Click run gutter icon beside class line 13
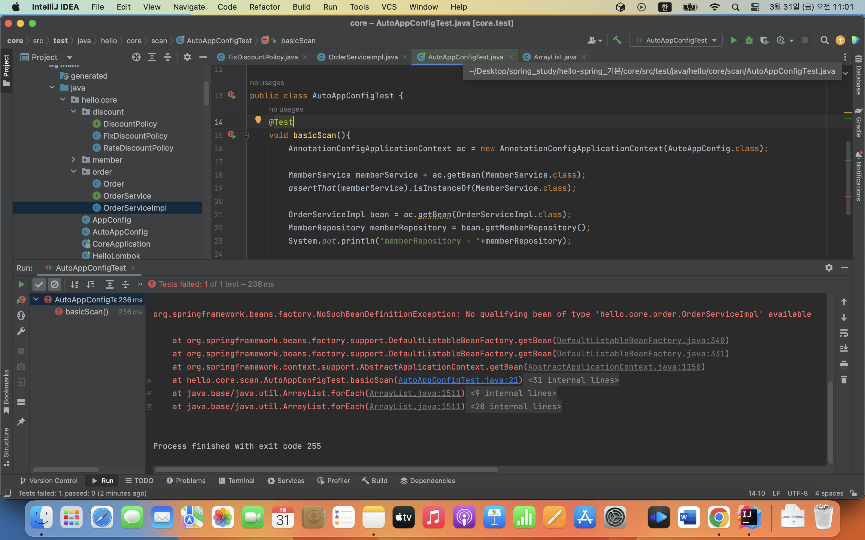 pyautogui.click(x=232, y=95)
